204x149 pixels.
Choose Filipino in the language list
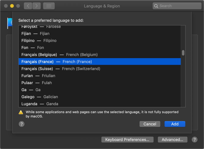39,40
